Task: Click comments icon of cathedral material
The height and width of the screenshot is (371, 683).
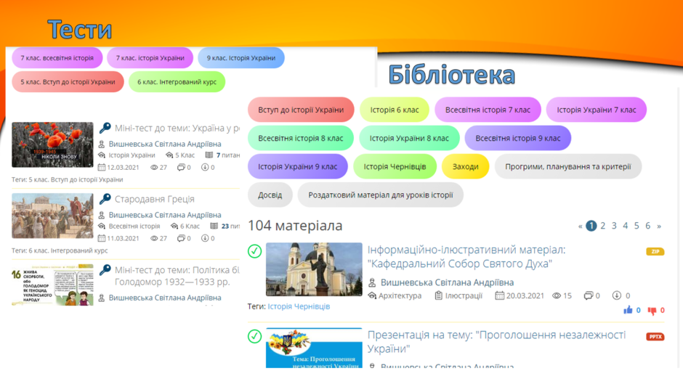Action: coord(588,295)
